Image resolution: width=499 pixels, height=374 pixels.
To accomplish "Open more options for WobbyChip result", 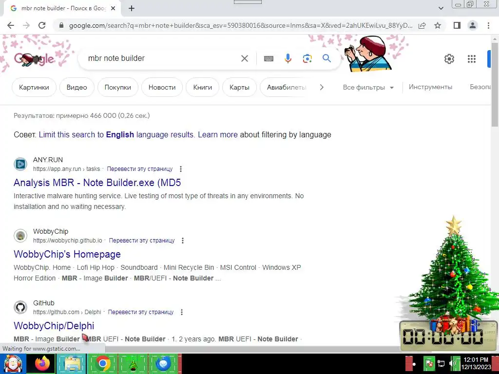I will click(183, 241).
